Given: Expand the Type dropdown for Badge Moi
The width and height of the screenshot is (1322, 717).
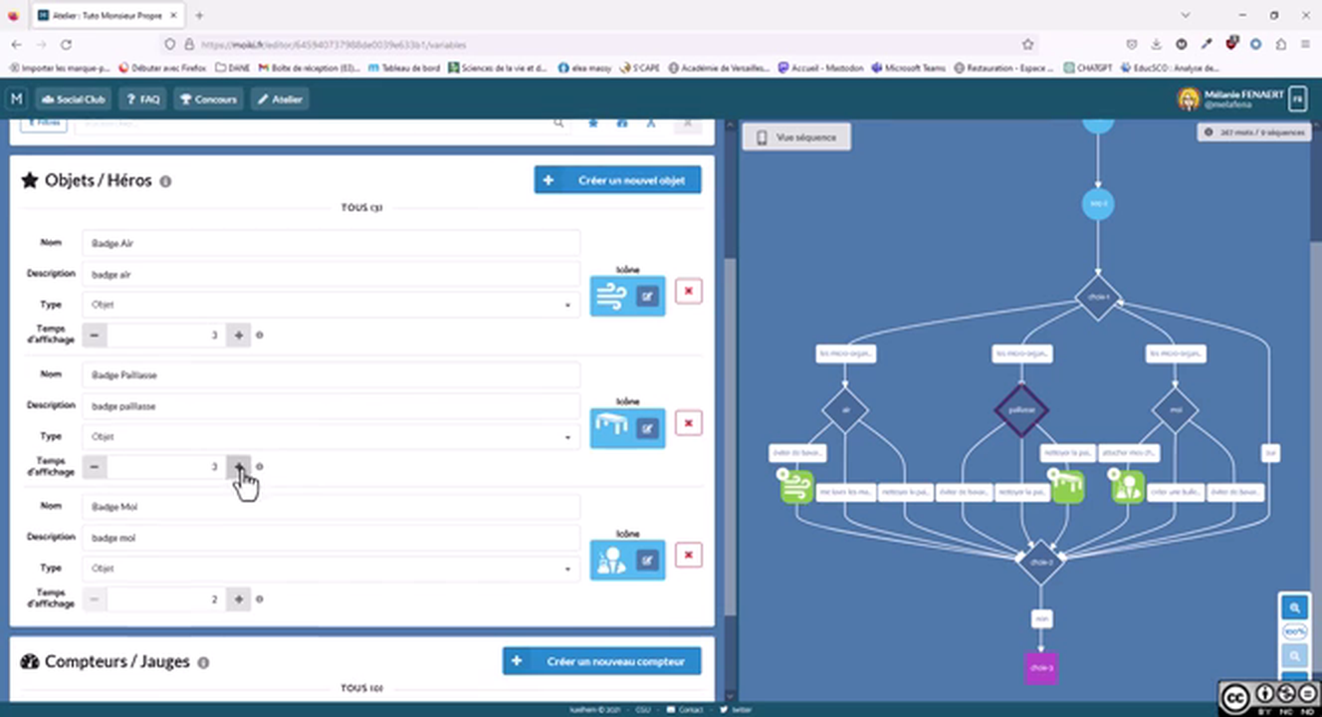Looking at the screenshot, I should [330, 569].
